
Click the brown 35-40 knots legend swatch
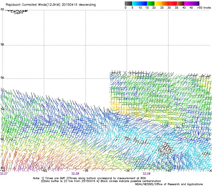[x=180, y=3]
